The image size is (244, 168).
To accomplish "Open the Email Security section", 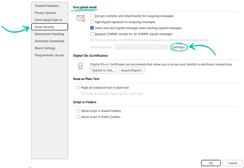I will click(49, 27).
